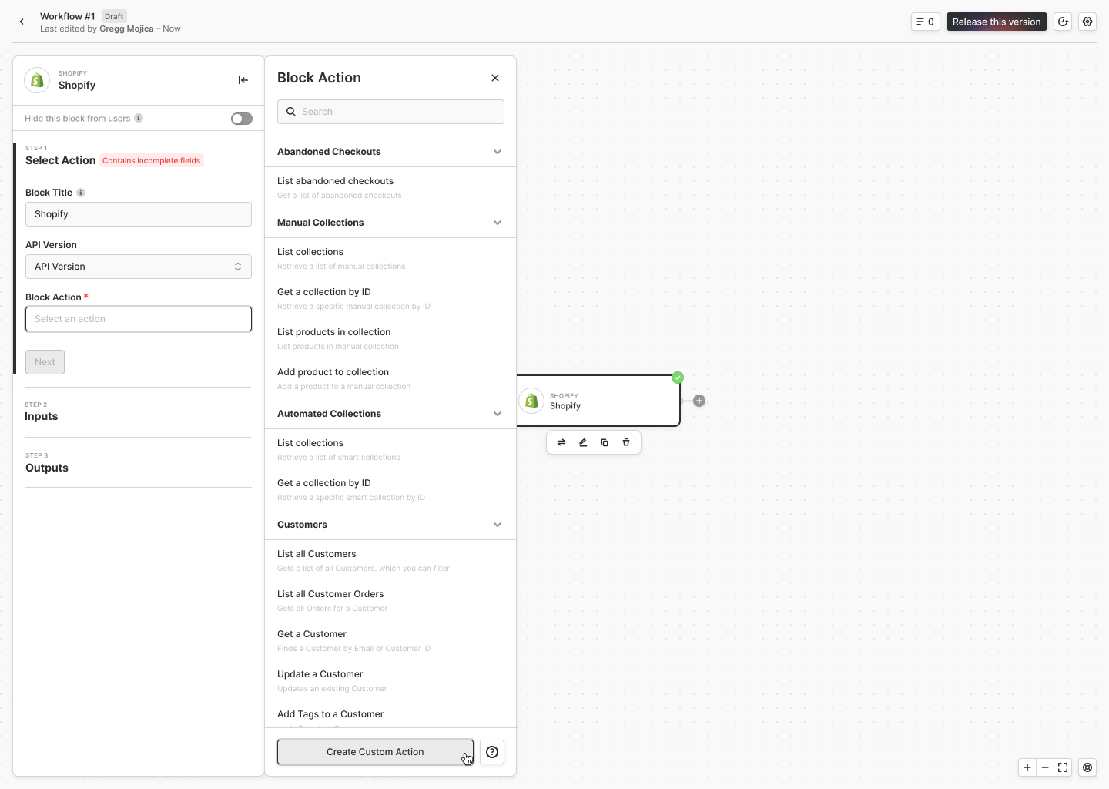Delete the Shopify block with trash icon
Viewport: 1109px width, 789px height.
(x=626, y=442)
